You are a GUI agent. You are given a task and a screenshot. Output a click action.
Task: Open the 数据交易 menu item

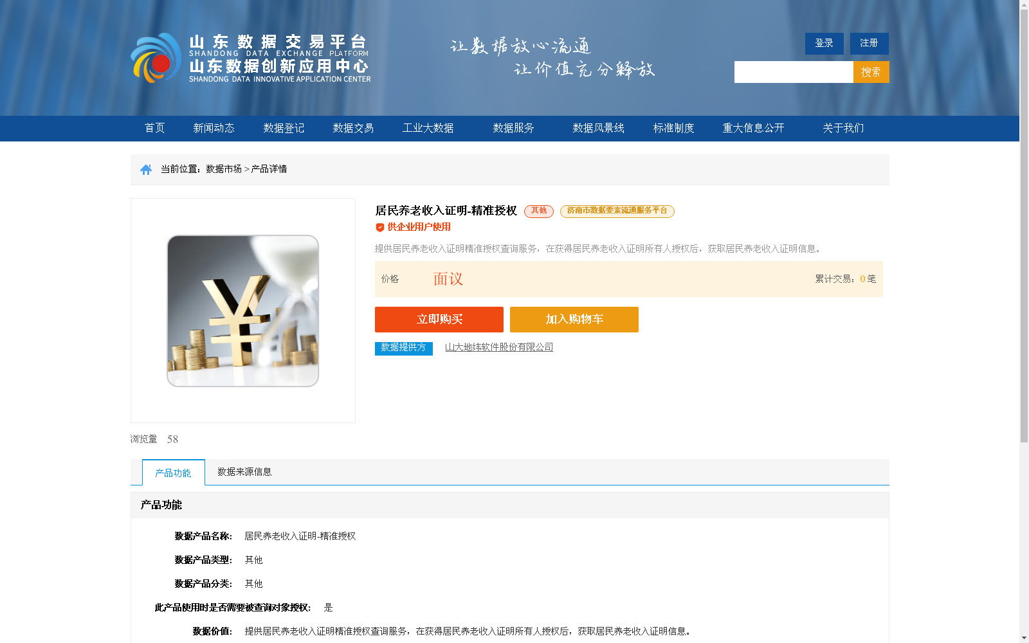click(353, 128)
